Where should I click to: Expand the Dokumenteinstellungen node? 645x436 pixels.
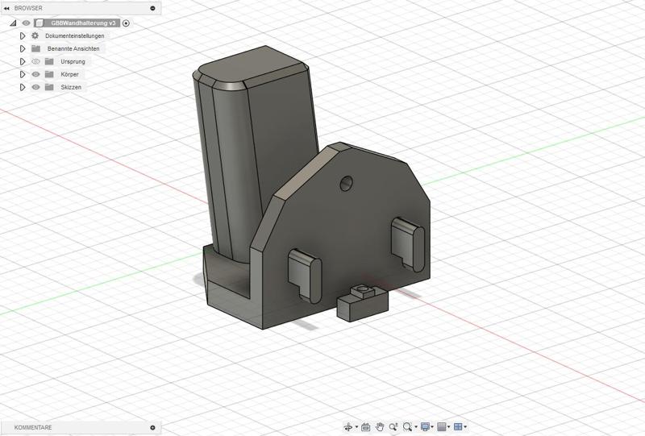(23, 35)
